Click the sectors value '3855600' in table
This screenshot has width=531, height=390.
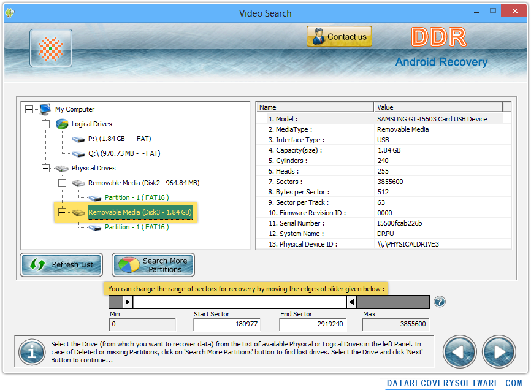coord(390,182)
